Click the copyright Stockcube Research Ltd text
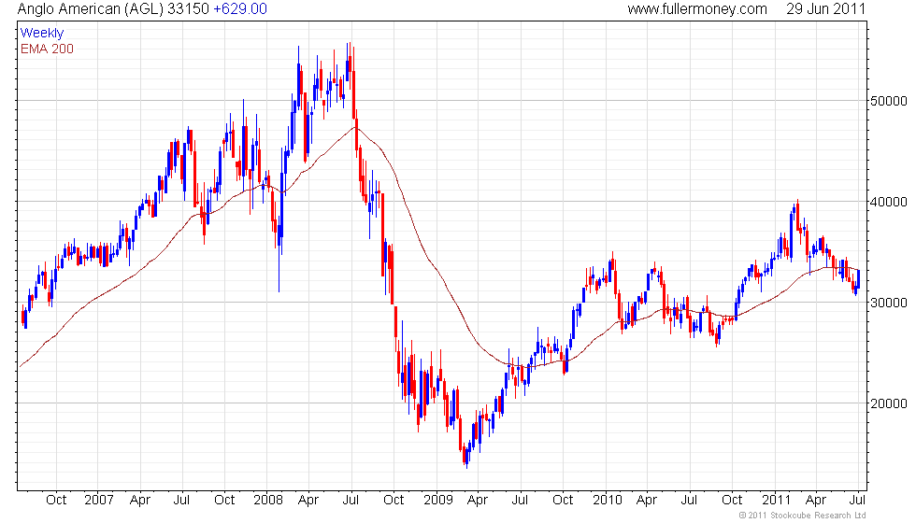 coord(803,516)
